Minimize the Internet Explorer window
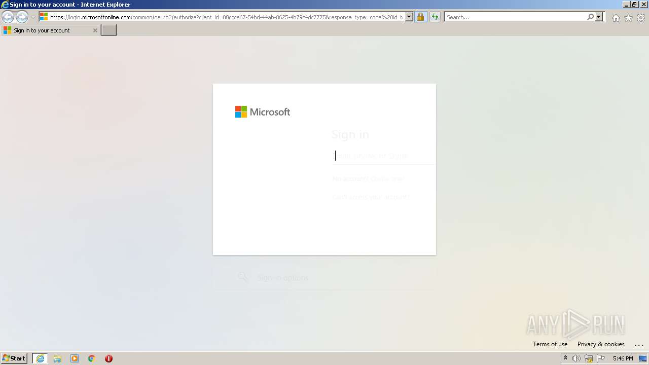The image size is (649, 365). tap(625, 5)
